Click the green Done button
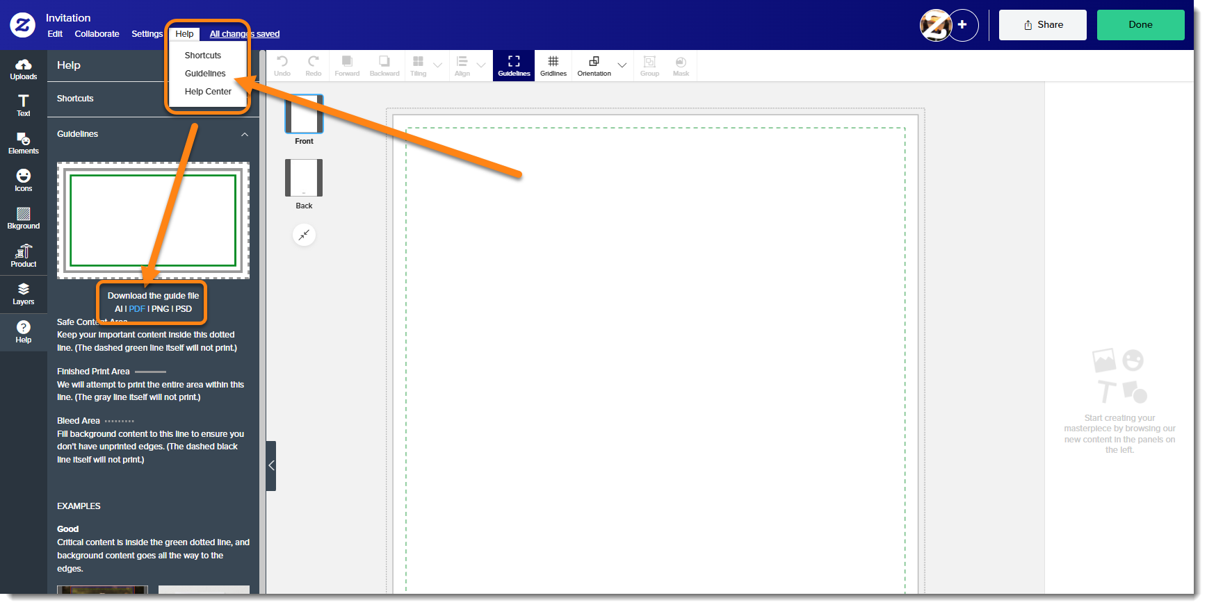 click(x=1140, y=25)
